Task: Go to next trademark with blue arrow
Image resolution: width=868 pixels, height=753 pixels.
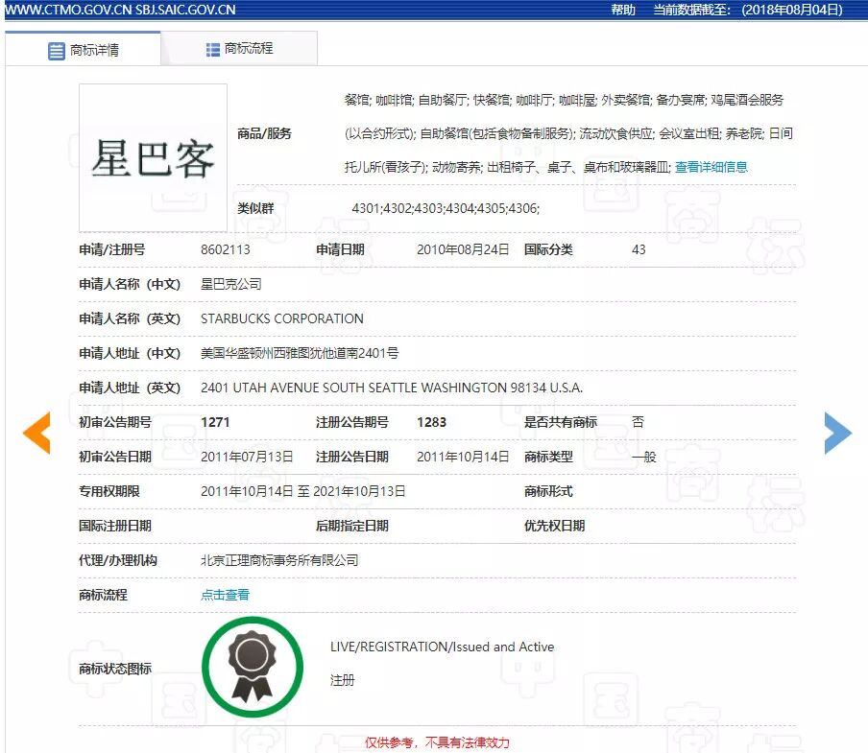Action: click(x=837, y=433)
